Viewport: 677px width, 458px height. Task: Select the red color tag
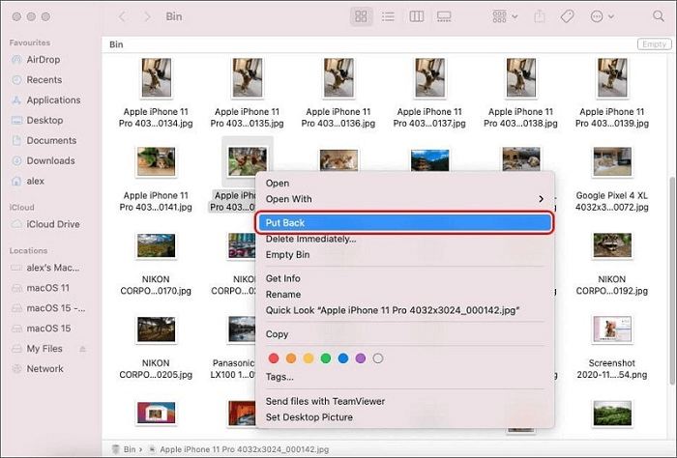274,358
